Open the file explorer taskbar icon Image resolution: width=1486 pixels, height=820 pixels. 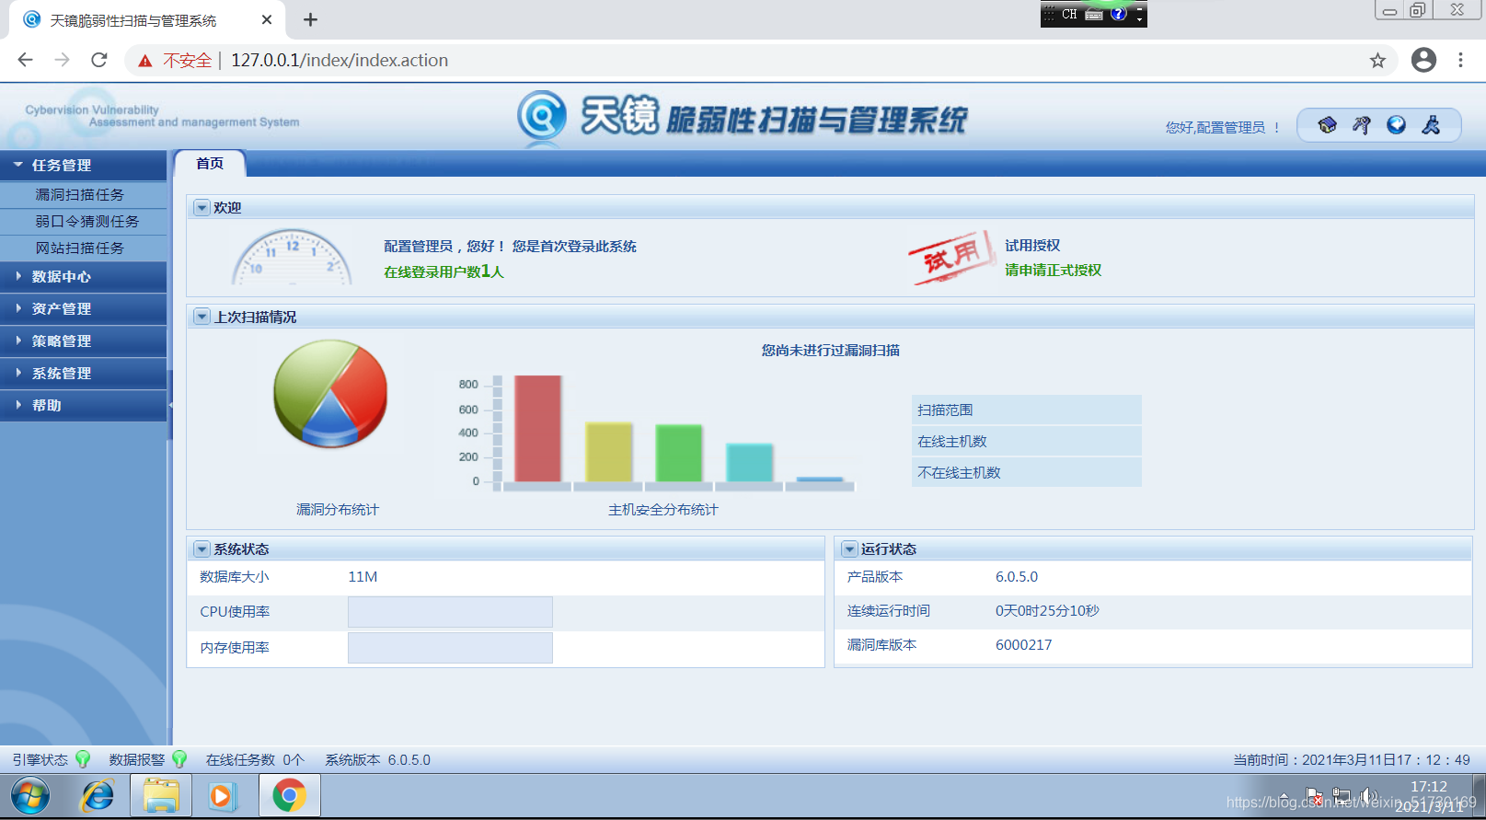click(x=161, y=796)
